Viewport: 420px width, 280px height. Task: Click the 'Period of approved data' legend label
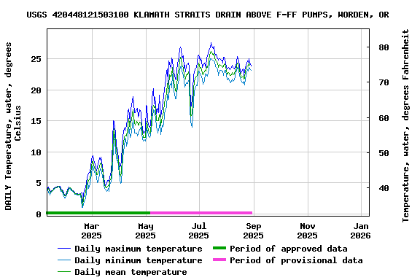(x=289, y=249)
